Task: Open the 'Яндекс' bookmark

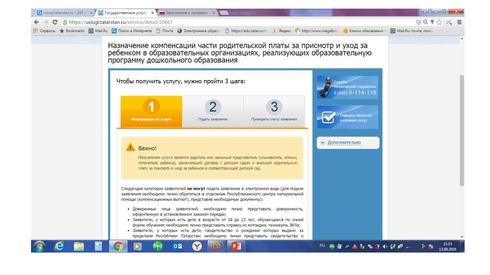Action: pyautogui.click(x=282, y=31)
